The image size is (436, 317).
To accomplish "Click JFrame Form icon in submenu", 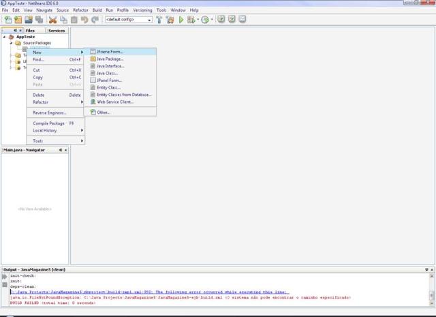I will [x=93, y=52].
